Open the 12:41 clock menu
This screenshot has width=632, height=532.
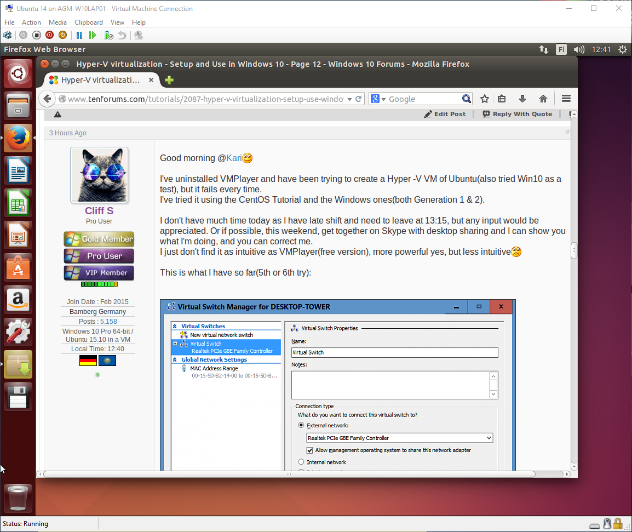tap(601, 50)
